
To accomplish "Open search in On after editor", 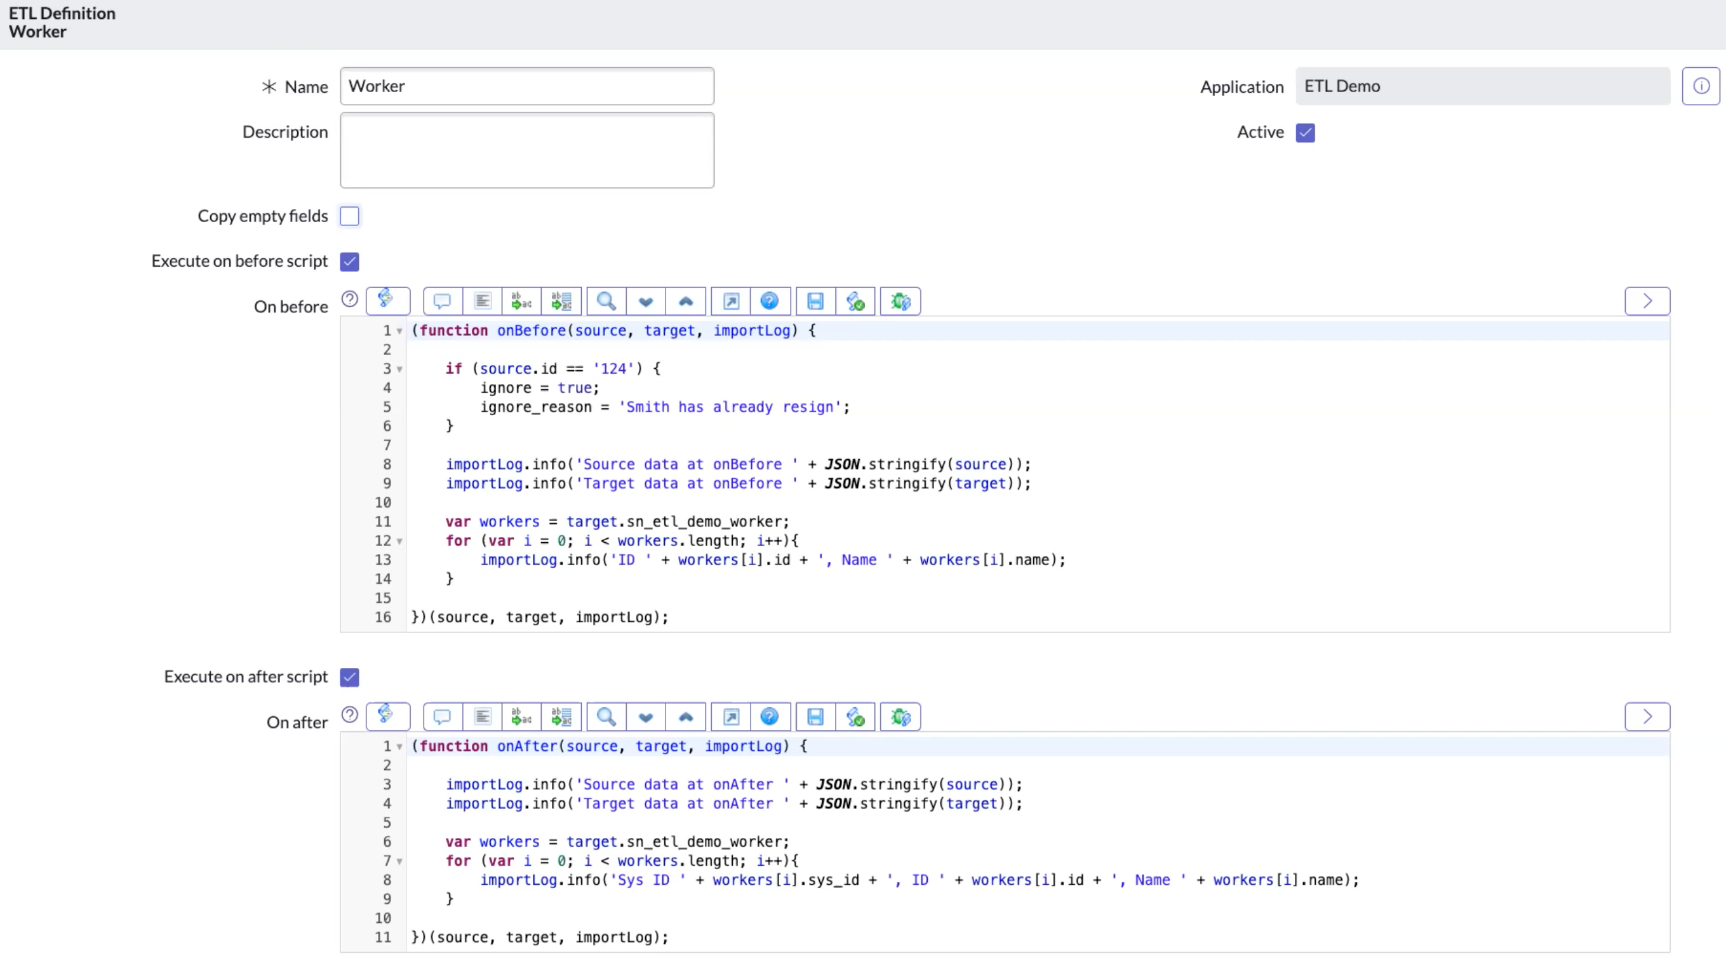I will tap(606, 717).
